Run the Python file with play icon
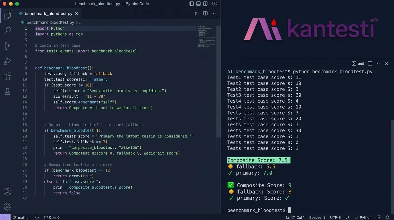This screenshot has height=220, width=394. [197, 13]
